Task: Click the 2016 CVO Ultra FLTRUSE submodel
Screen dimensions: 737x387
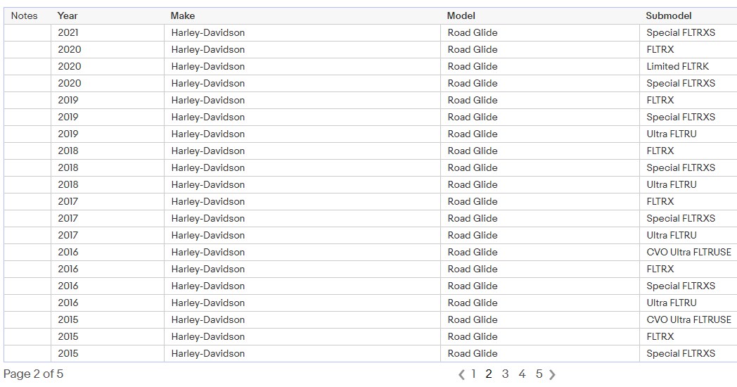Action: pyautogui.click(x=688, y=252)
